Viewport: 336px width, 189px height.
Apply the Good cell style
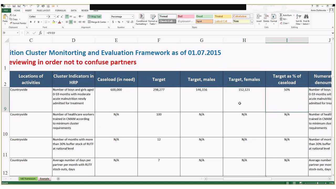[204, 16]
